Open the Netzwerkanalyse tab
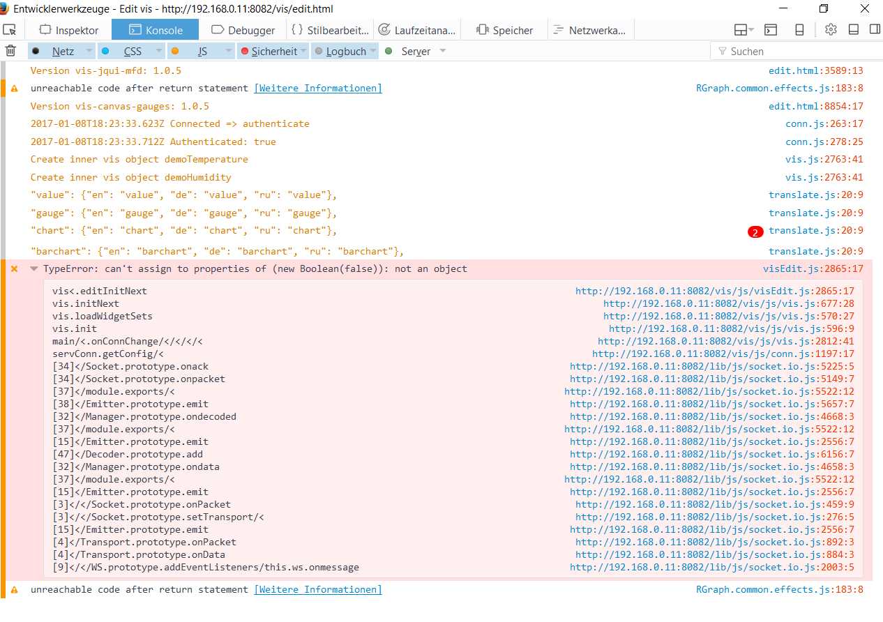Image resolution: width=883 pixels, height=622 pixels. (x=589, y=30)
